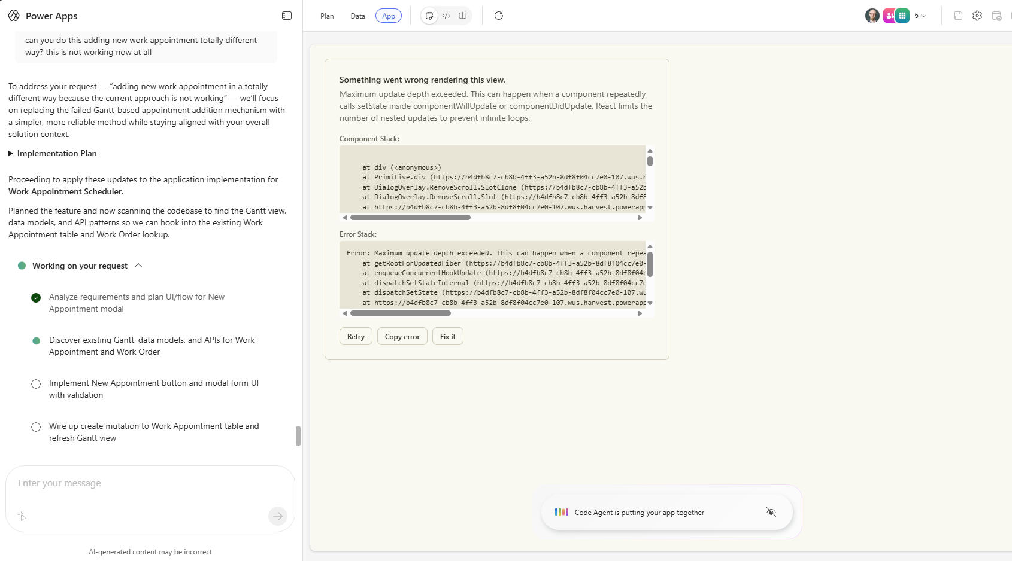Click the send message arrow button
The image size is (1012, 561).
click(x=278, y=516)
